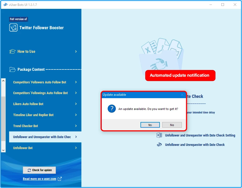Click the bot icon beside Unfollower and Unrequester with Date Check
This screenshot has width=242, height=188.
coord(159,145)
